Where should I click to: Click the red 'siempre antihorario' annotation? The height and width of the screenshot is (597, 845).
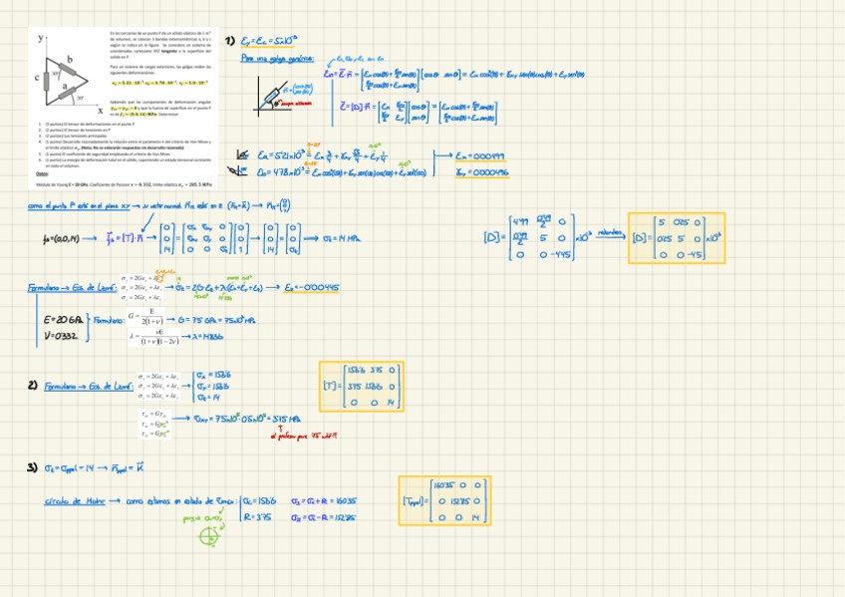click(x=299, y=103)
